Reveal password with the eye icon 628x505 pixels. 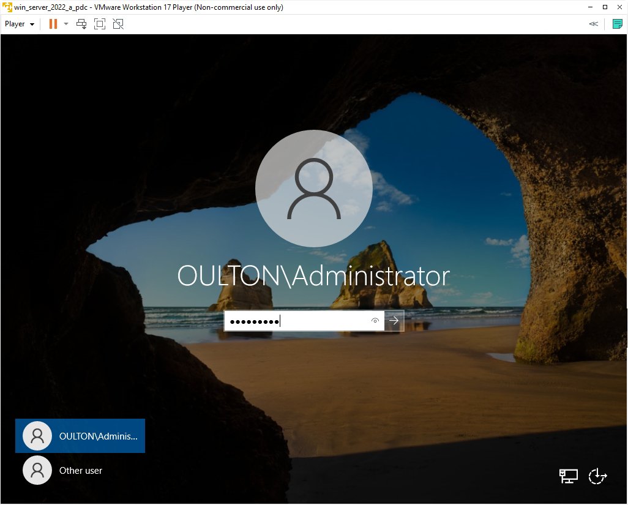point(375,321)
